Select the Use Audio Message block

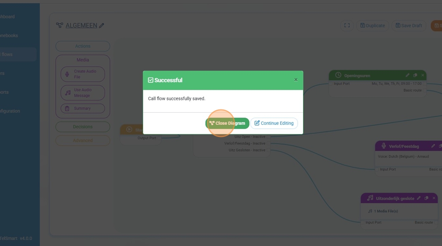(x=82, y=93)
